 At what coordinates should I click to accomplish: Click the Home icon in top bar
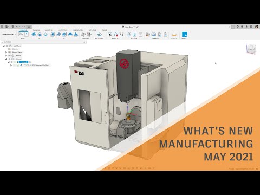pyautogui.click(x=29, y=27)
